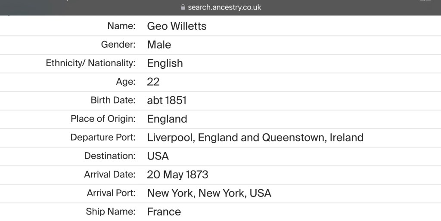Viewport: 441px width, 221px height.
Task: Tap the Arrival Date label
Action: (110, 175)
